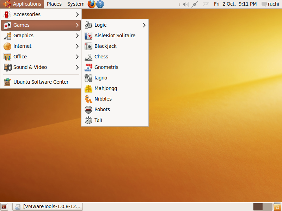Viewport: 282px width, 211px height.
Task: Click the volume speaker icon
Action: 186,4
